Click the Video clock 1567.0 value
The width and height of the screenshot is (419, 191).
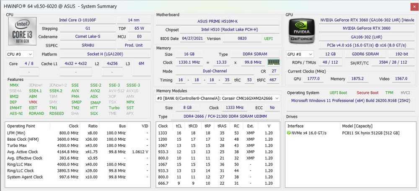pyautogui.click(x=401, y=79)
